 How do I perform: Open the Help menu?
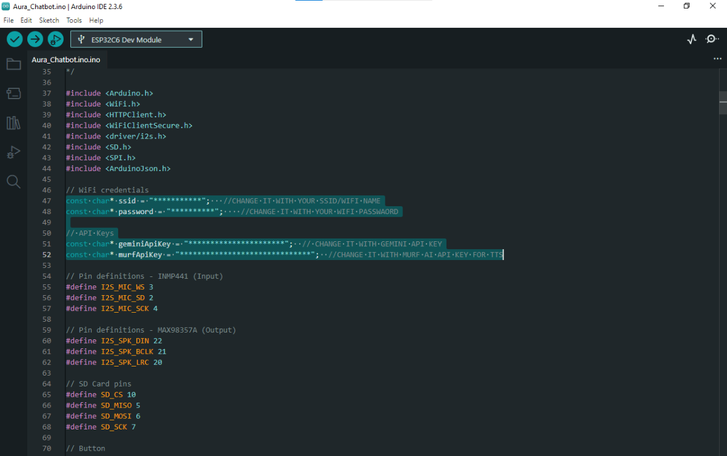96,20
